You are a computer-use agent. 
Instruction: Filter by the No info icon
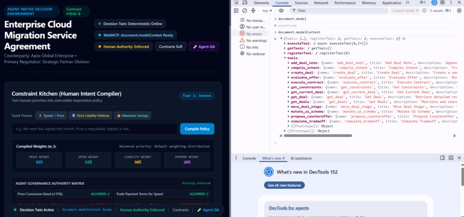point(242,47)
